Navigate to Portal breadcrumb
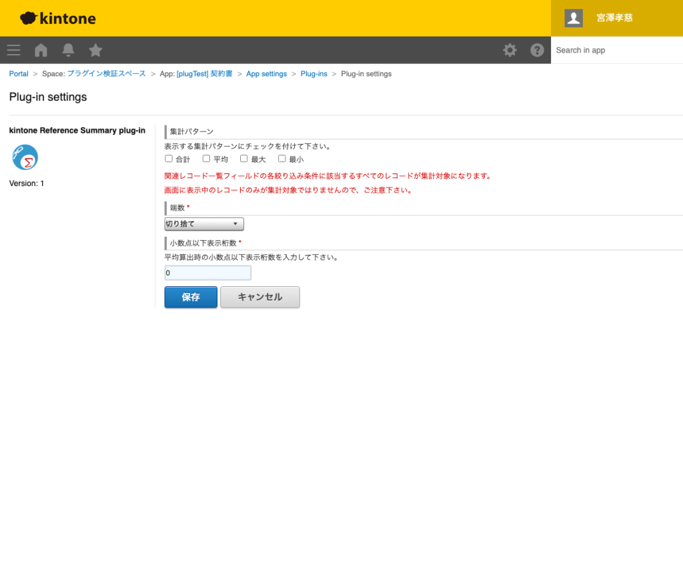The width and height of the screenshot is (683, 569). pyautogui.click(x=19, y=74)
